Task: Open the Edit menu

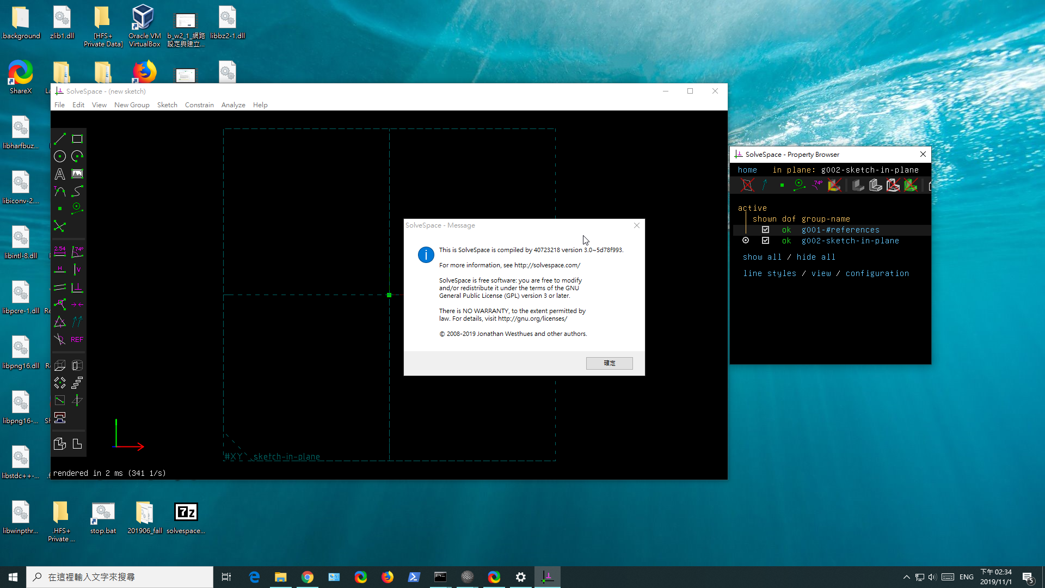Action: coord(78,105)
